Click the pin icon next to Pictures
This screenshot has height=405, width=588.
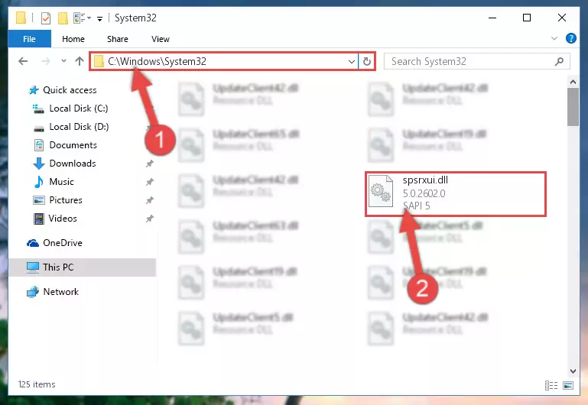(150, 200)
